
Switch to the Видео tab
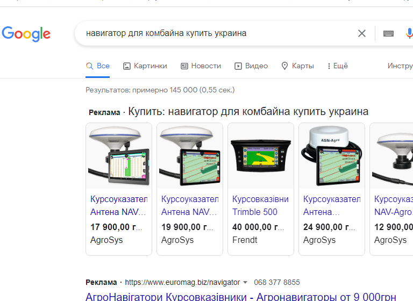click(x=251, y=66)
